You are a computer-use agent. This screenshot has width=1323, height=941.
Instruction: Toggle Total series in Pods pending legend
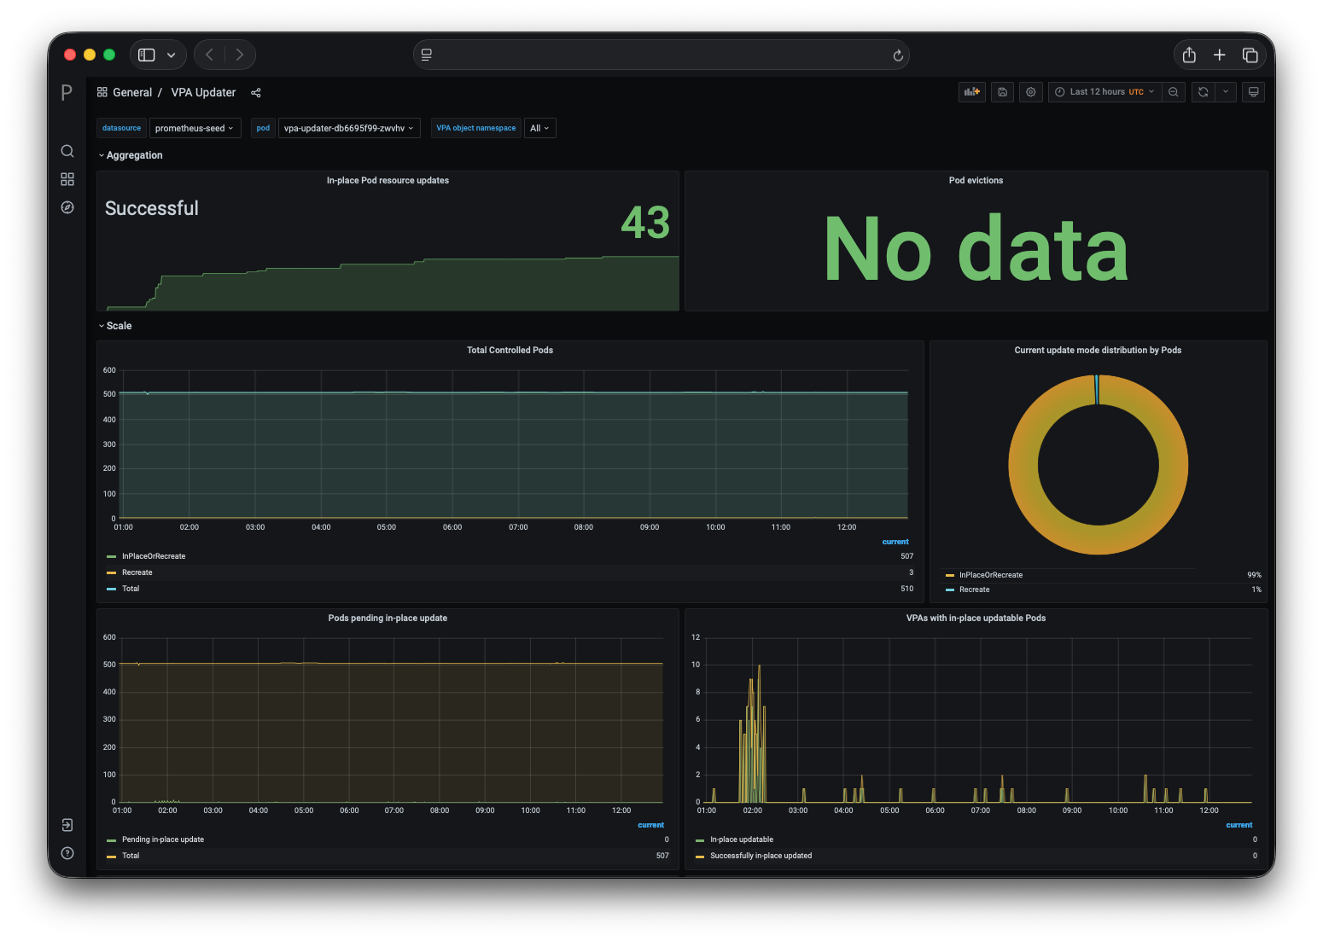coord(131,856)
